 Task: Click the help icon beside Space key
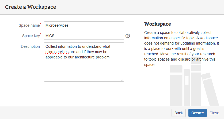[128, 36]
